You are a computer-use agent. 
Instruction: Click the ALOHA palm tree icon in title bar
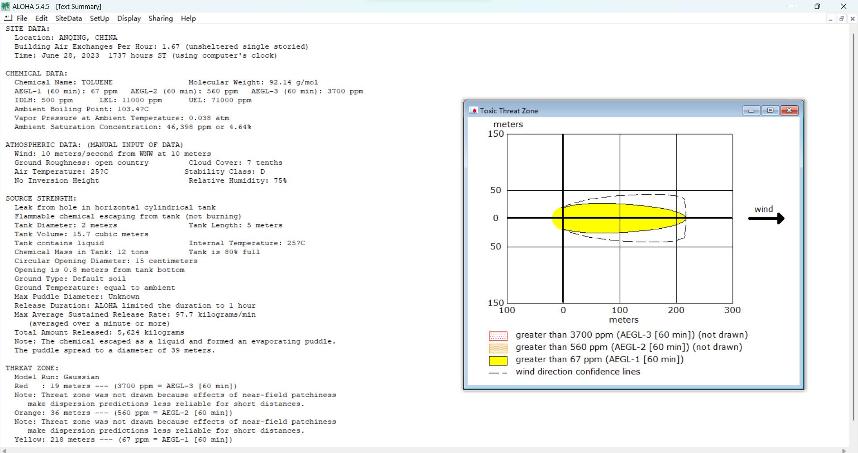point(5,6)
